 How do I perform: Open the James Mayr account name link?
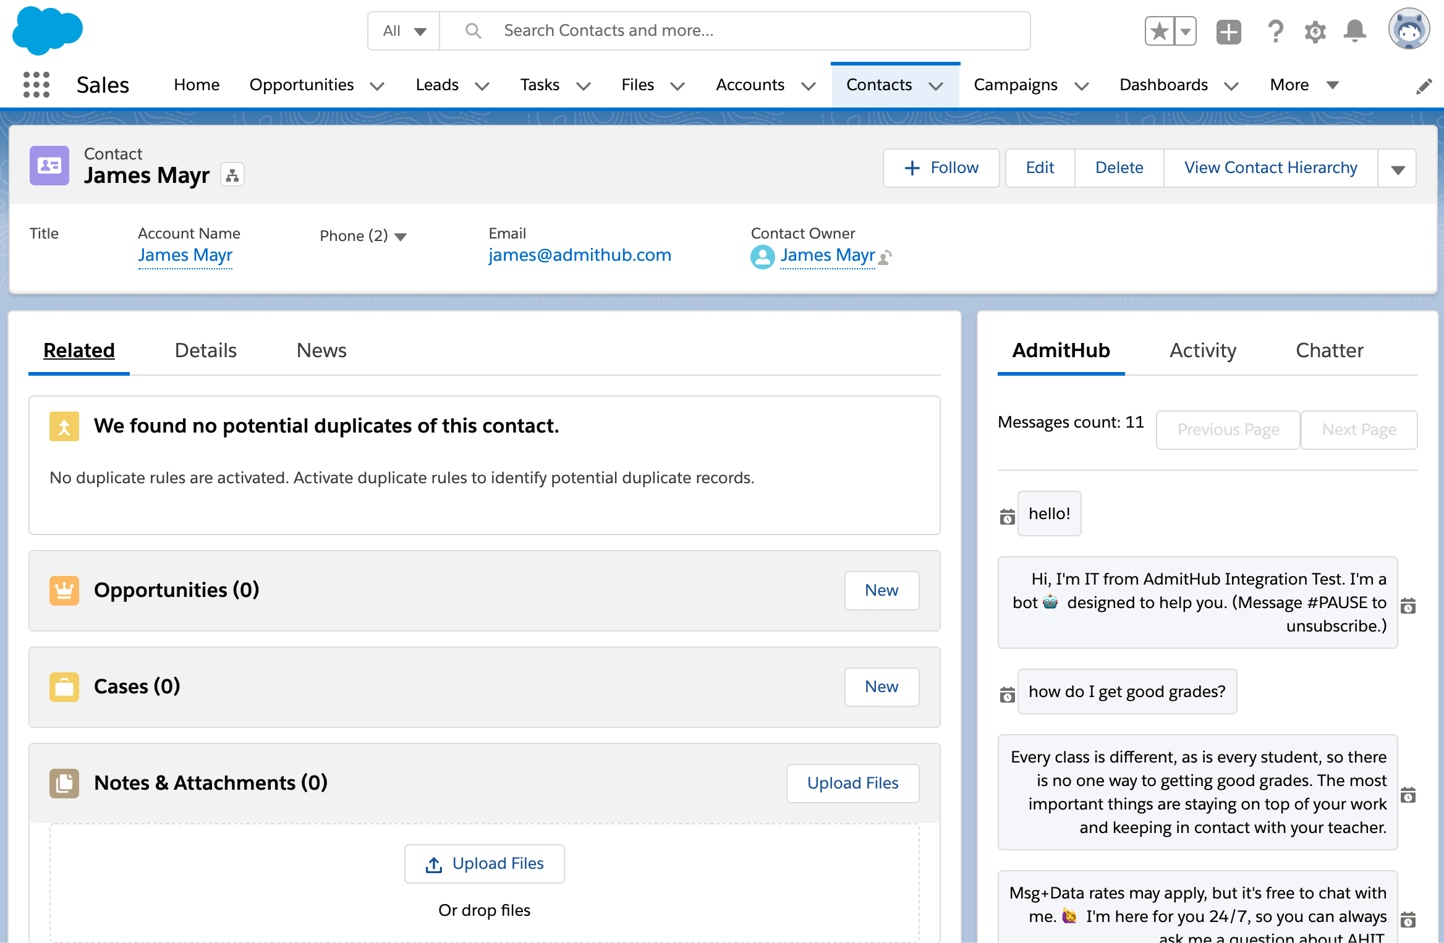click(x=185, y=255)
